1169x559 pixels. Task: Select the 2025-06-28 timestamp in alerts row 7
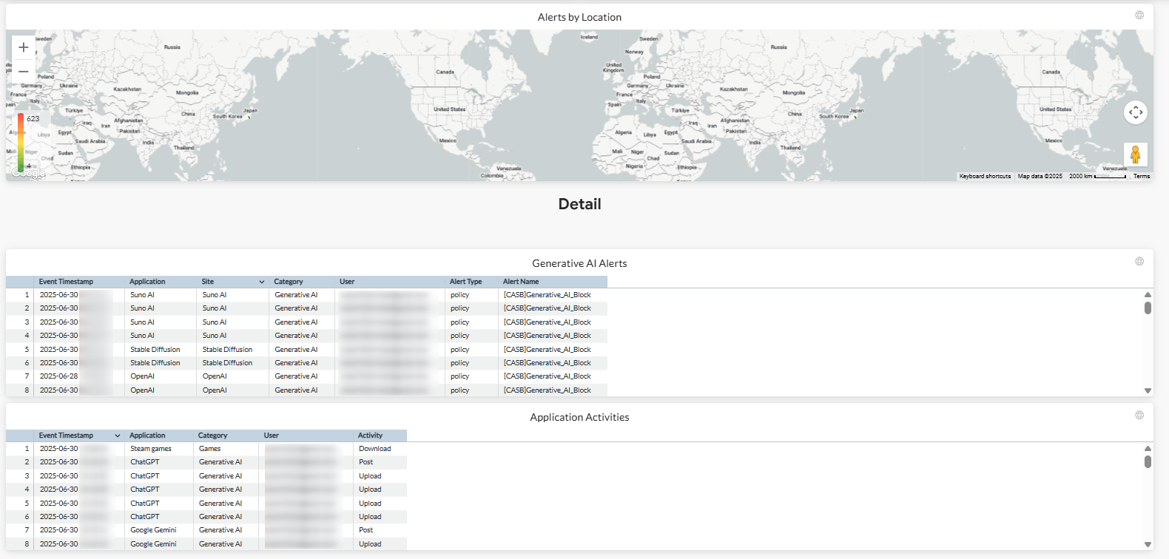click(x=58, y=376)
